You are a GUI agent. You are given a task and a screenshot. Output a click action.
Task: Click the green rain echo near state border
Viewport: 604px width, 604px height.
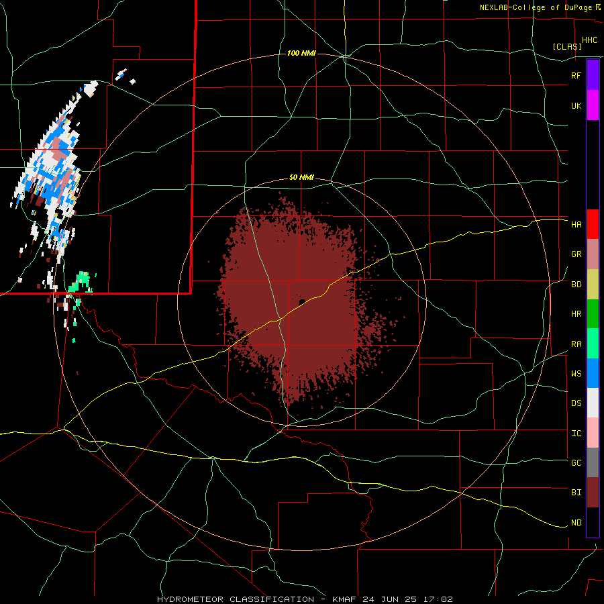(x=81, y=282)
